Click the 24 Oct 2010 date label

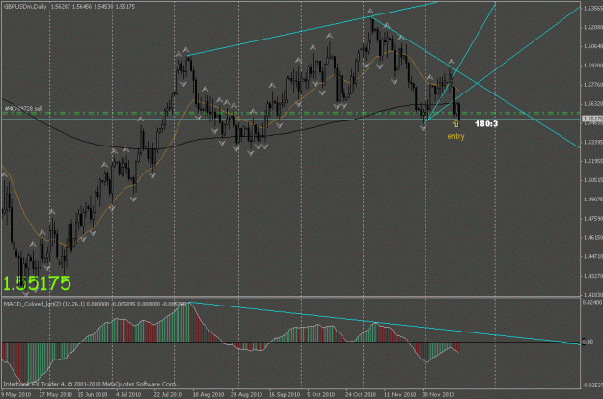point(360,395)
